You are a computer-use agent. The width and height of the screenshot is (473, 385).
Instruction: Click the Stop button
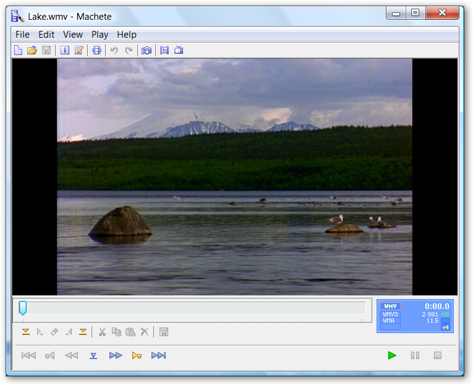click(x=438, y=355)
